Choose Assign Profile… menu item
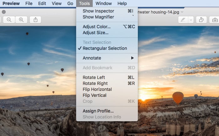The height and width of the screenshot is (136, 219). pyautogui.click(x=107, y=111)
